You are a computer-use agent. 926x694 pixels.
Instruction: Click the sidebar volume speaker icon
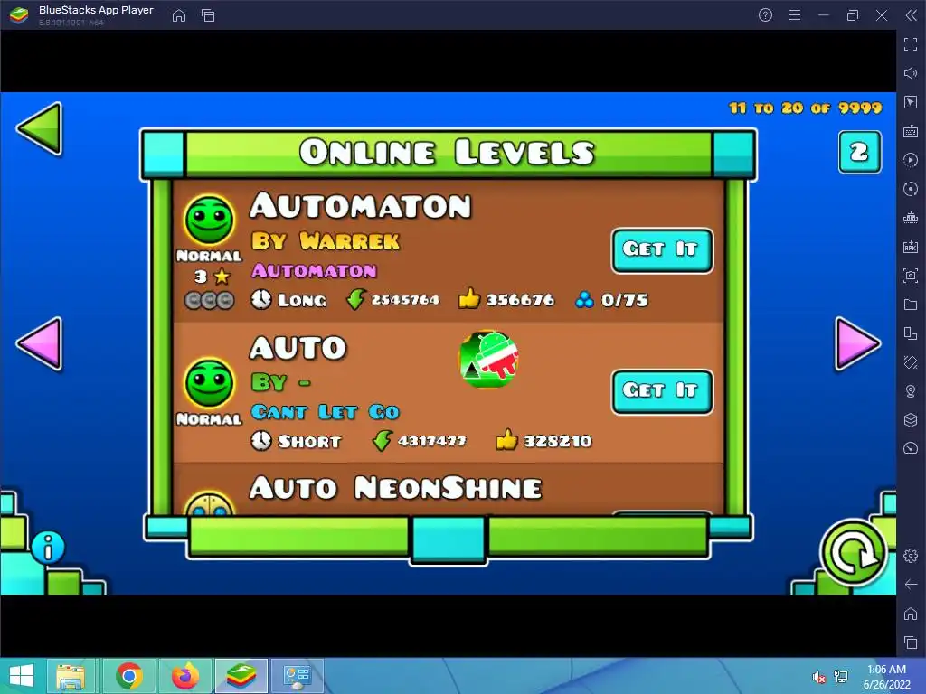tap(911, 73)
